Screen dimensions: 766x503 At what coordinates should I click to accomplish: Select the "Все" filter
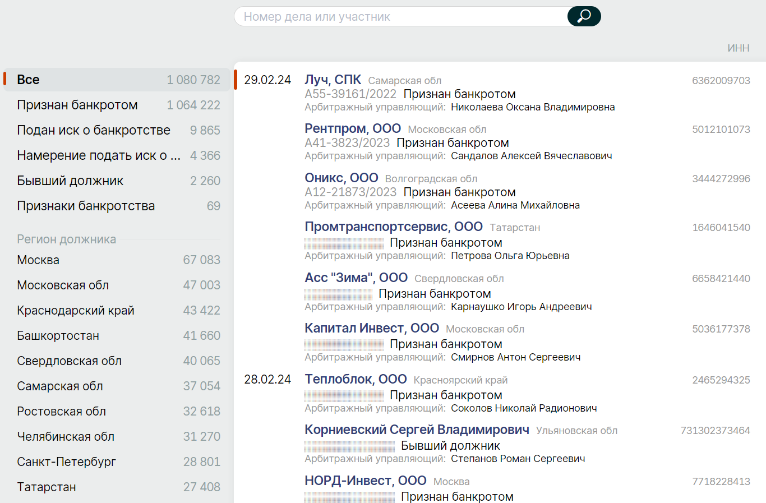tap(28, 80)
